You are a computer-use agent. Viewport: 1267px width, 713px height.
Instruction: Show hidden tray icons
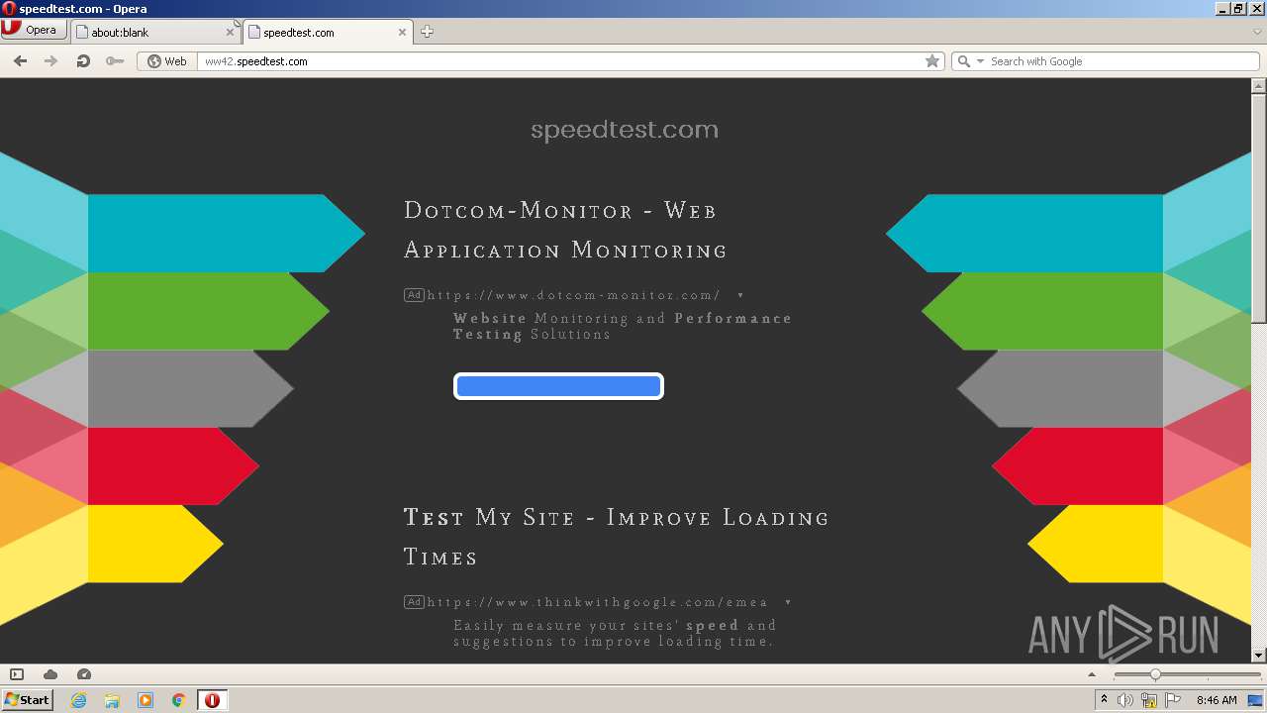[1104, 700]
